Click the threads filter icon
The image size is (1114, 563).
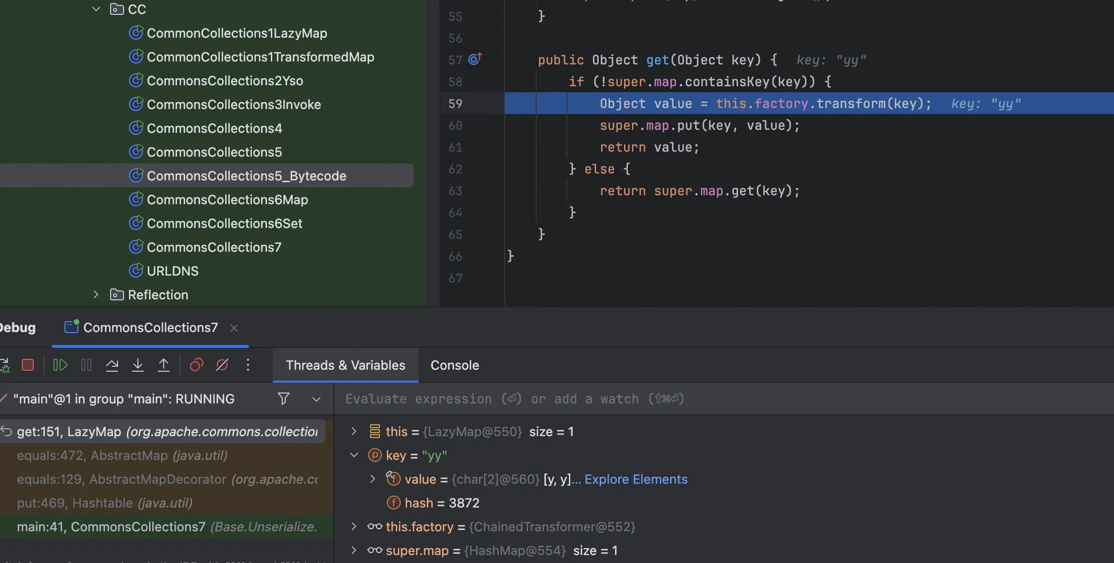pos(284,398)
